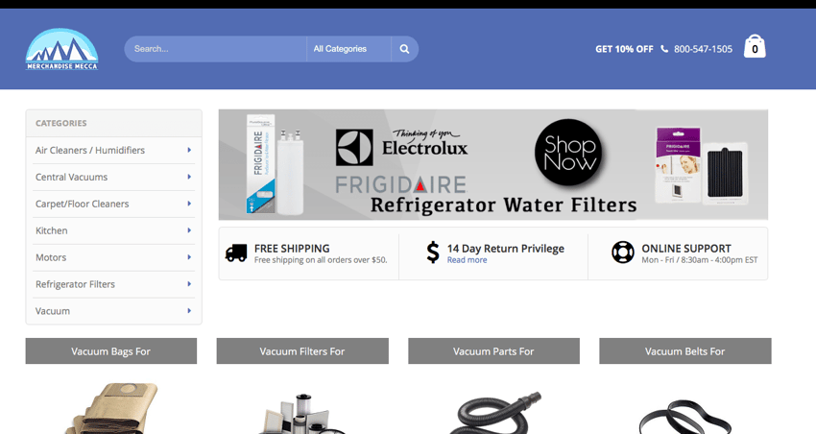Viewport: 816px width, 434px height.
Task: Click the dollar sign return icon
Action: 433,253
